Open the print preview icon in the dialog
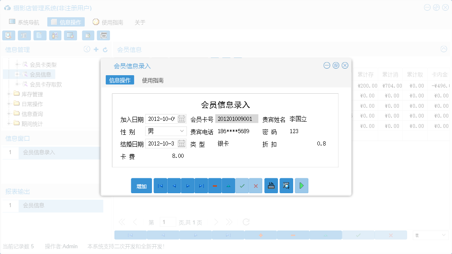The image size is (452, 254). tap(286, 185)
